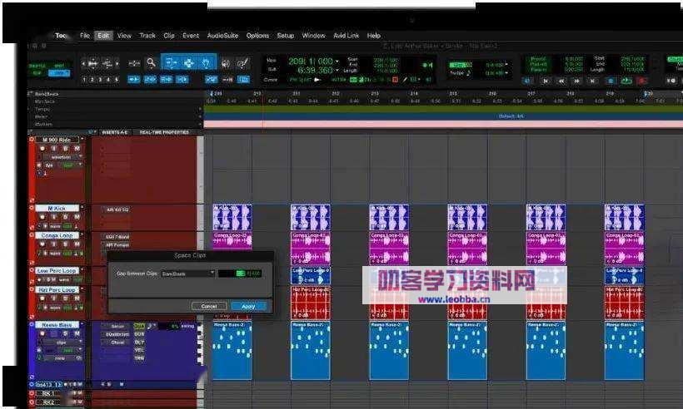The height and width of the screenshot is (409, 683).
Task: Select the first M Kick clip
Action: tap(232, 217)
